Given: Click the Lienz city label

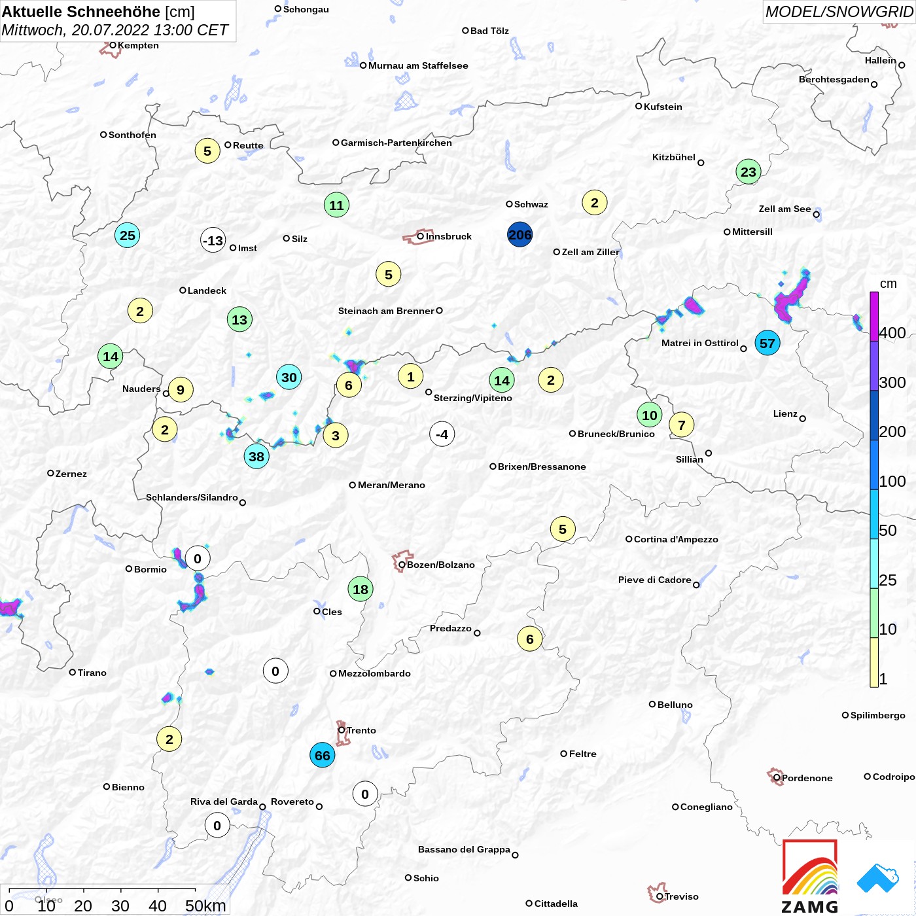Looking at the screenshot, I should coord(785,414).
